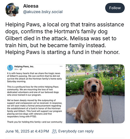Open the June 16, 2025 timestamp
Viewport: 130px width, 139px height.
(27, 131)
